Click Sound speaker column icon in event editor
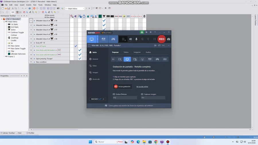The image size is (258, 145). (x=76, y=16)
